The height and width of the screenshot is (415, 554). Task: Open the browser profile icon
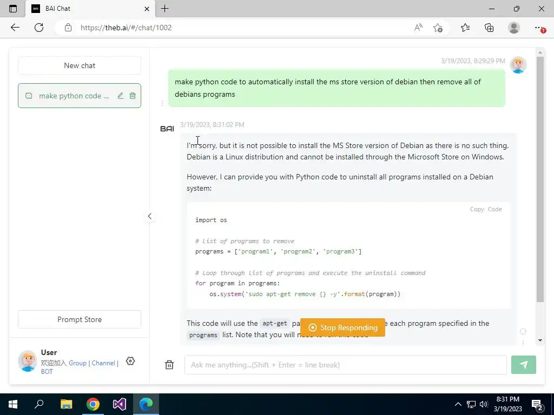[514, 28]
